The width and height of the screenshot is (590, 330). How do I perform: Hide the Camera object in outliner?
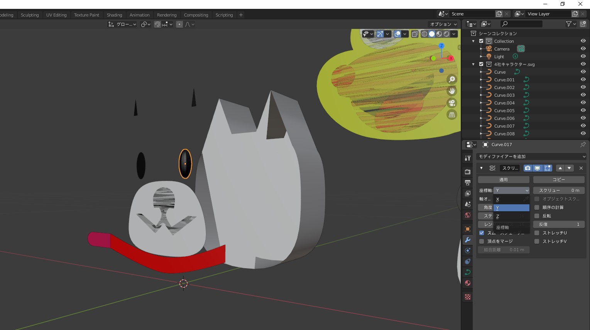pos(583,49)
